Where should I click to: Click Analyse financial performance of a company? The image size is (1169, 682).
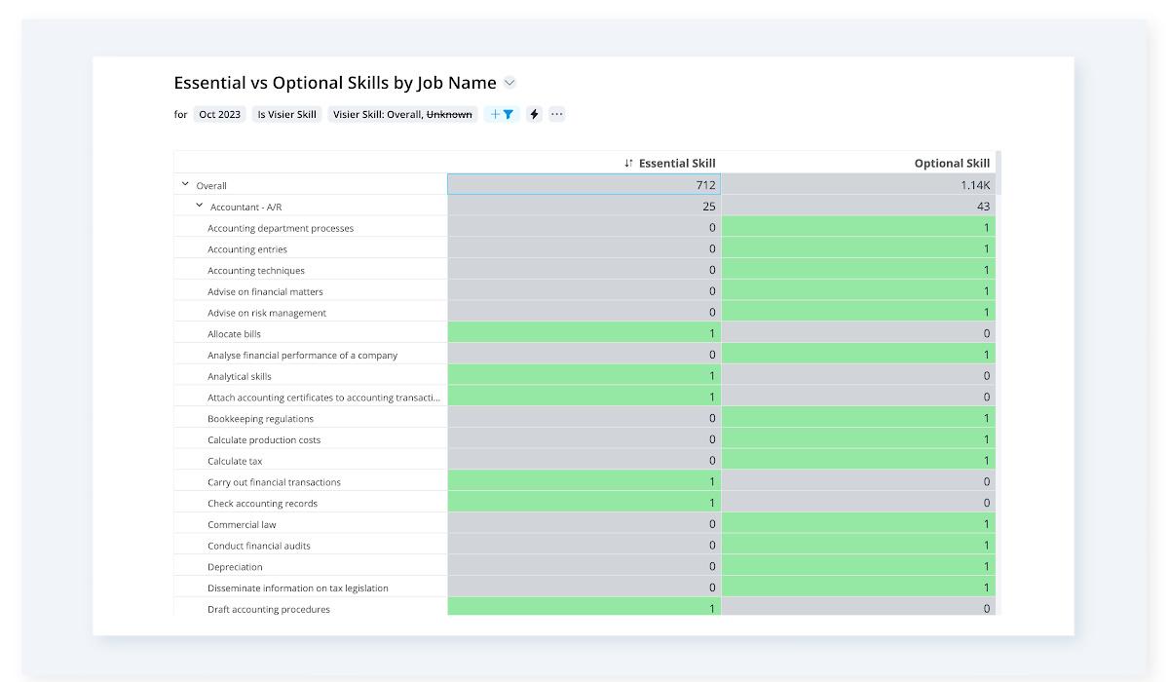point(302,356)
